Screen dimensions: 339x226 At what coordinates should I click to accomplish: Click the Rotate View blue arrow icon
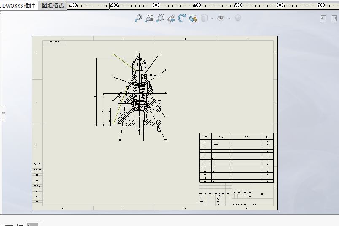point(182,18)
